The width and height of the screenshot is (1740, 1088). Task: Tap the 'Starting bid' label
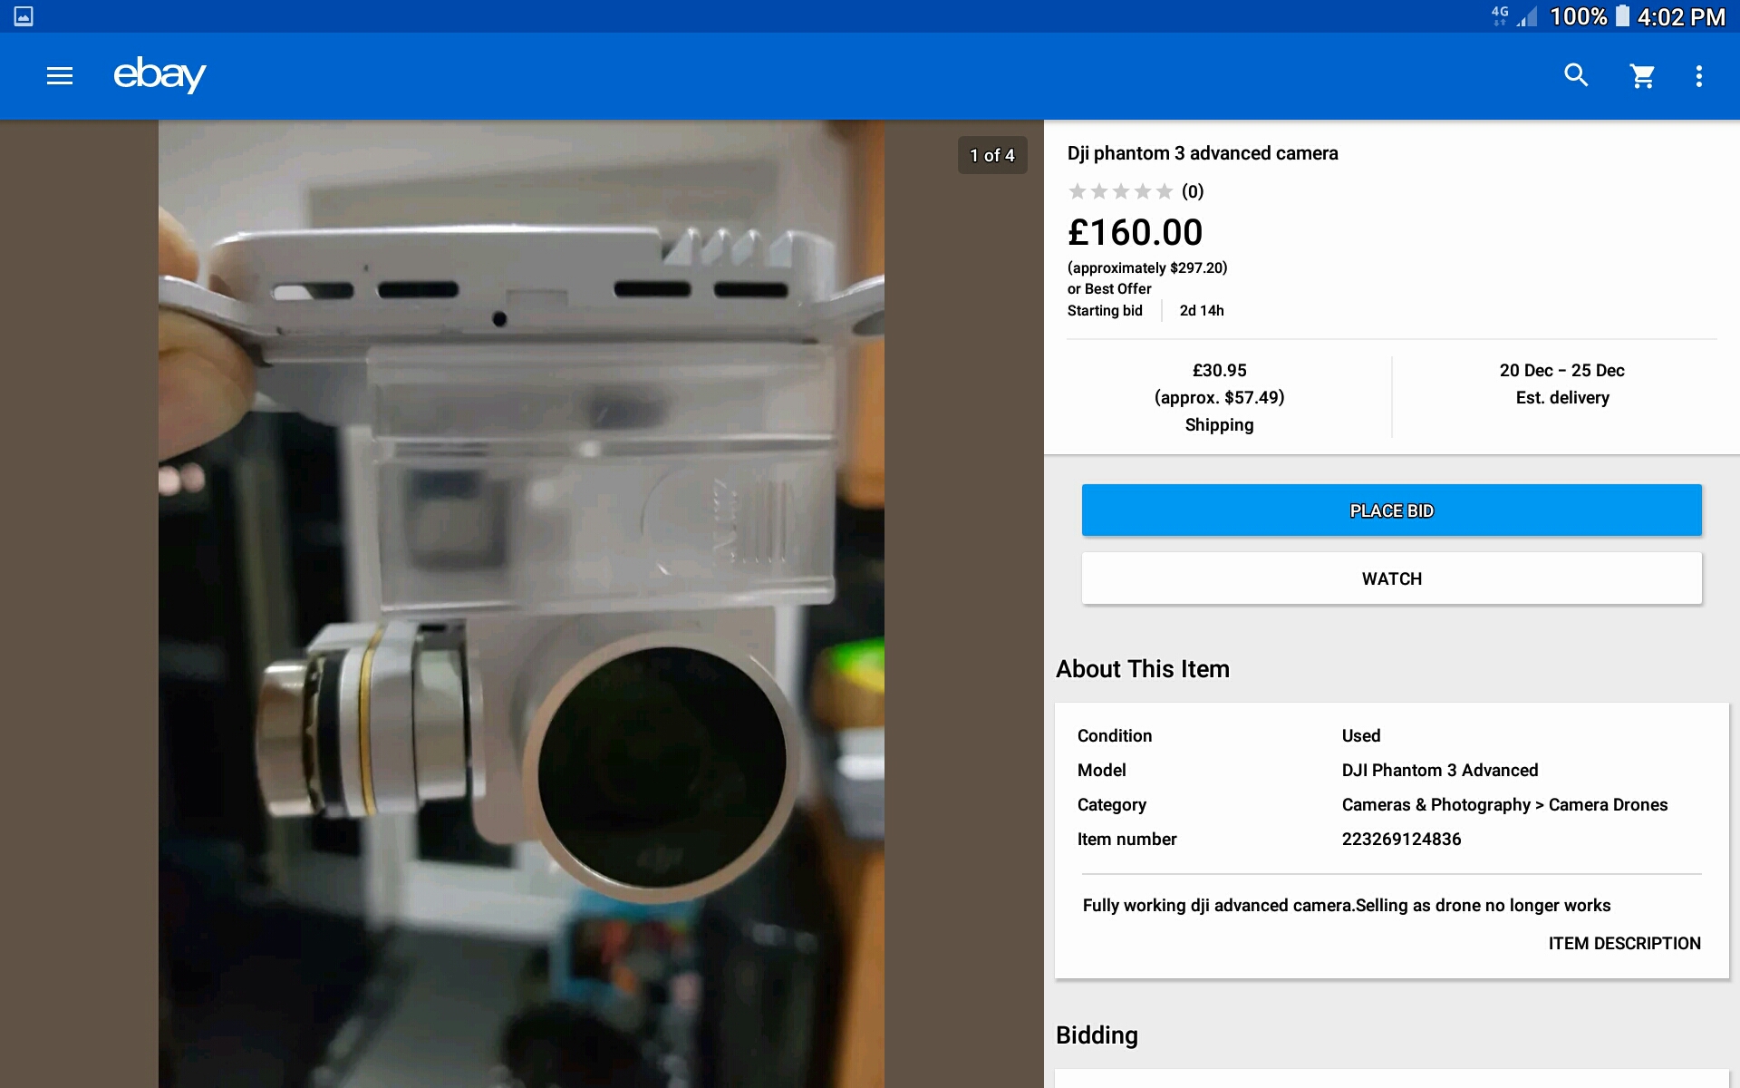[1105, 310]
